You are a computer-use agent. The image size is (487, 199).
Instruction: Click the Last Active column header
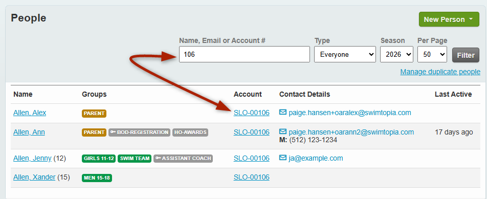coord(453,94)
